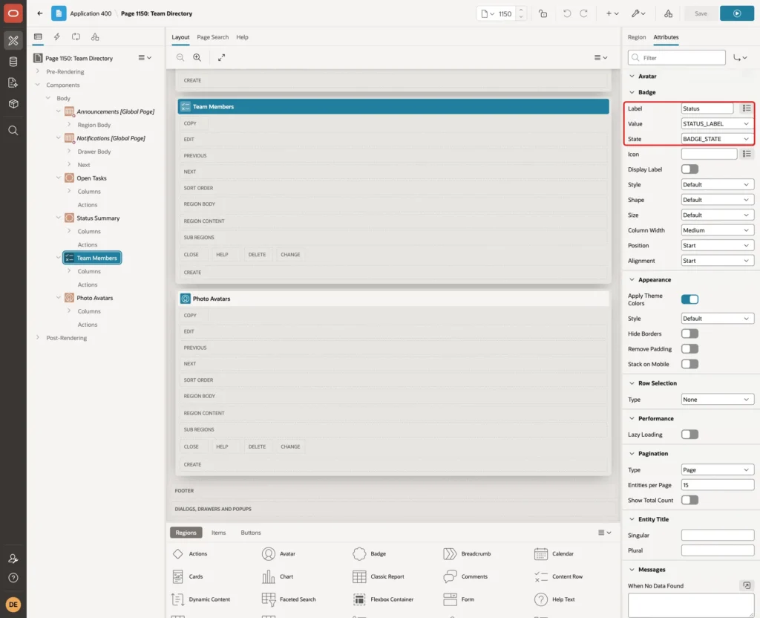760x618 pixels.
Task: Open the Pagination Type dropdown
Action: pyautogui.click(x=718, y=470)
